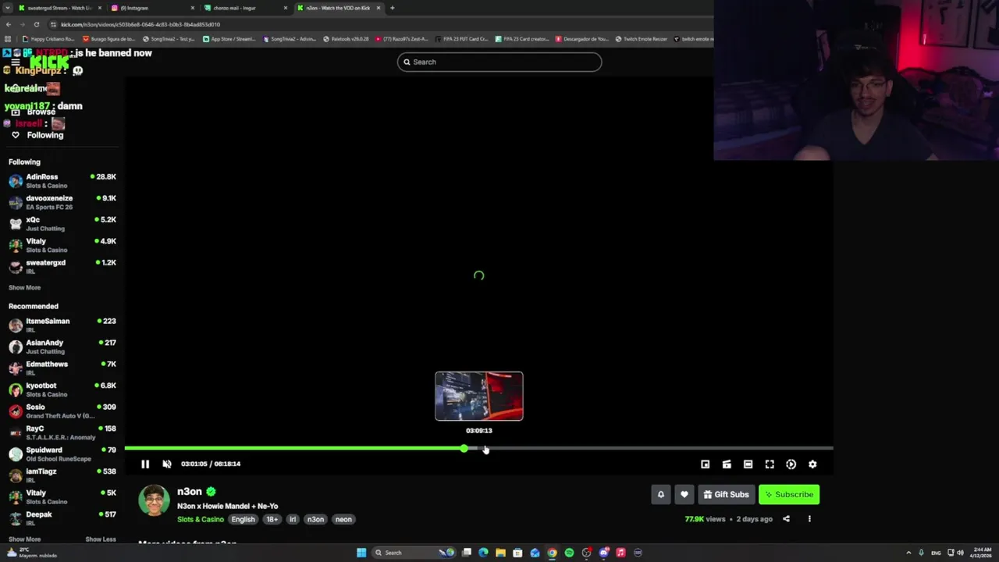Select the irl tag
The image size is (999, 562).
(x=293, y=519)
